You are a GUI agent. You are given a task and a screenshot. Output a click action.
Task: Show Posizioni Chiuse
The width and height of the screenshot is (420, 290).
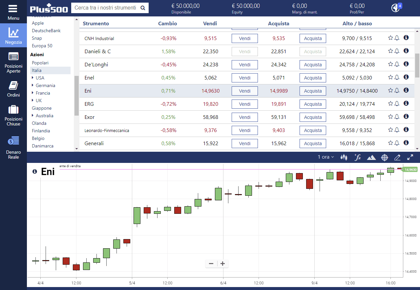click(x=13, y=116)
